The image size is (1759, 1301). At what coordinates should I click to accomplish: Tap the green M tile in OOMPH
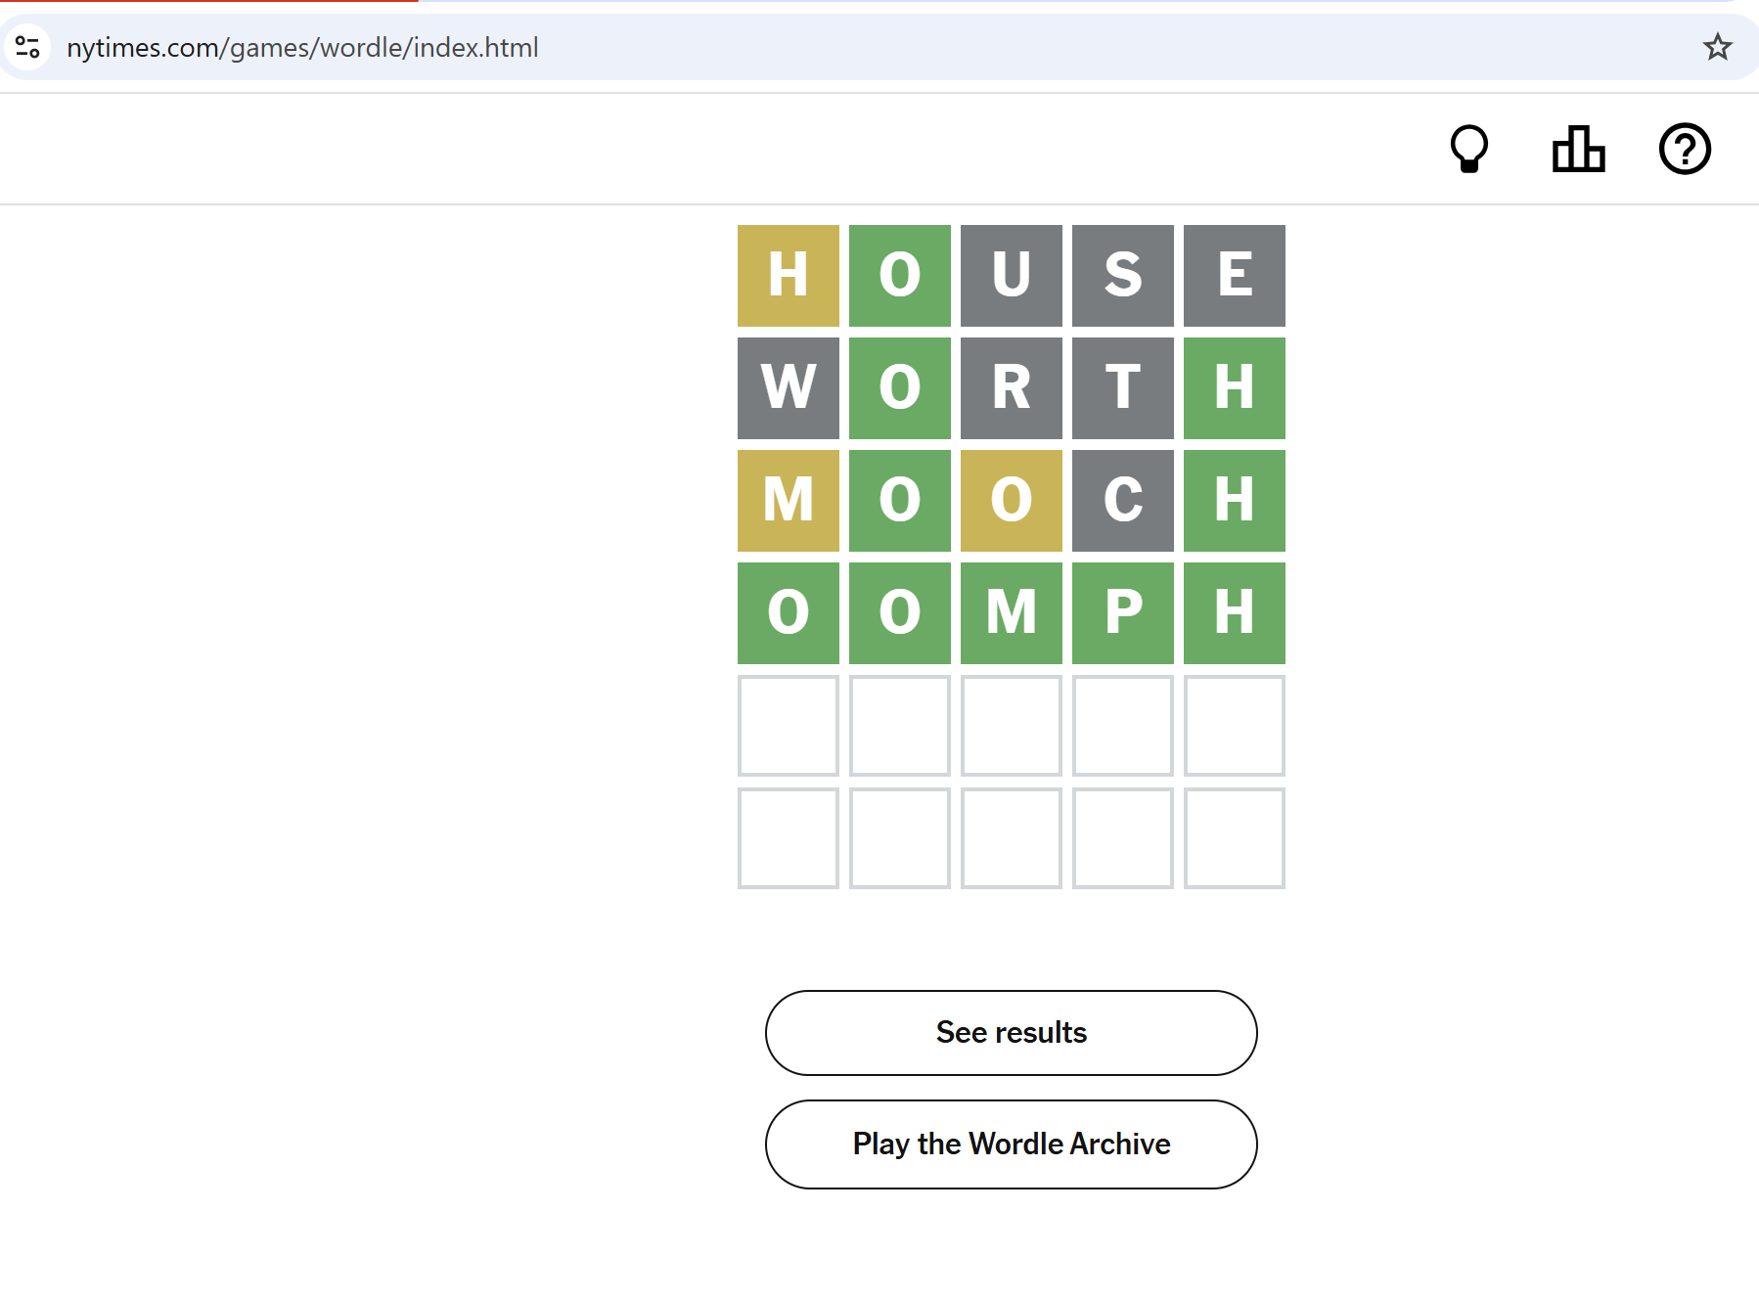coord(1011,612)
